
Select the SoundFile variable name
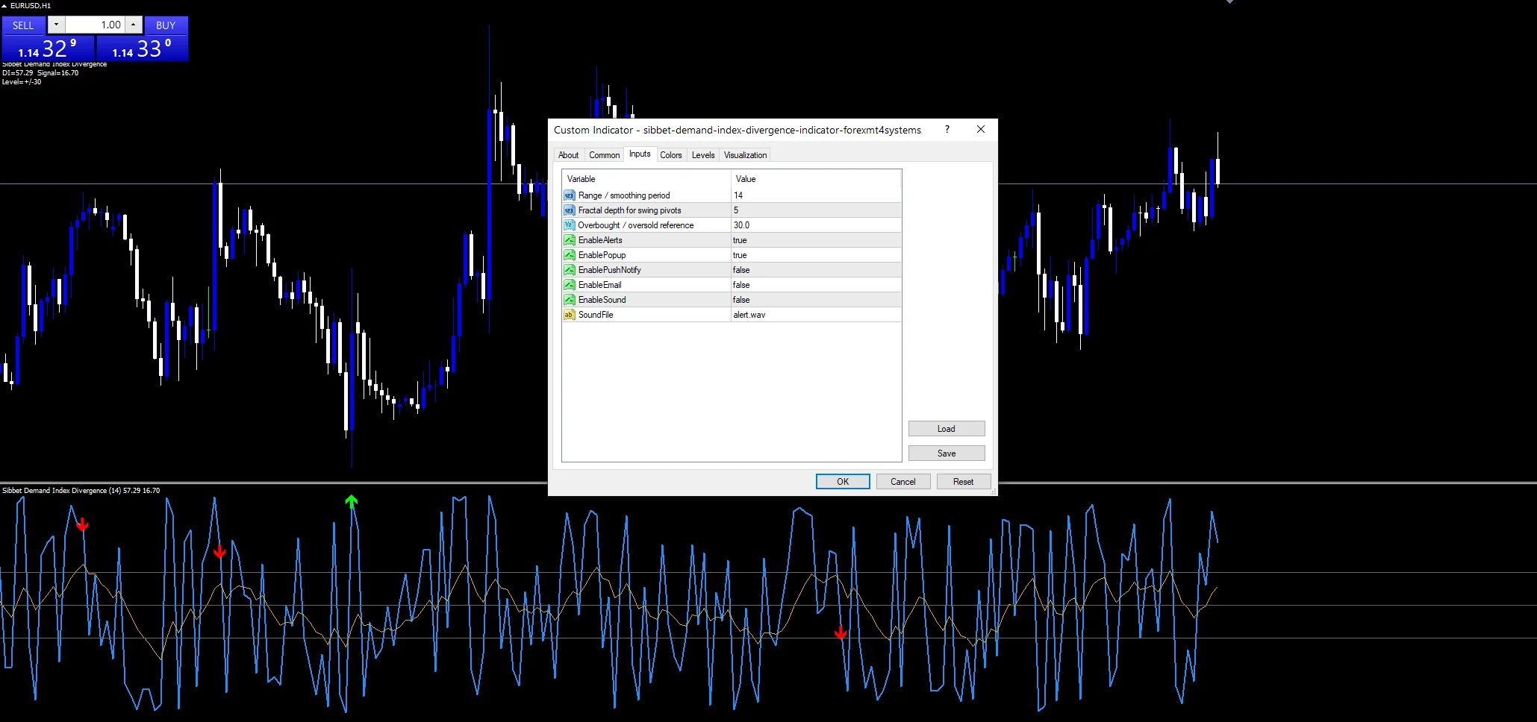coord(596,315)
